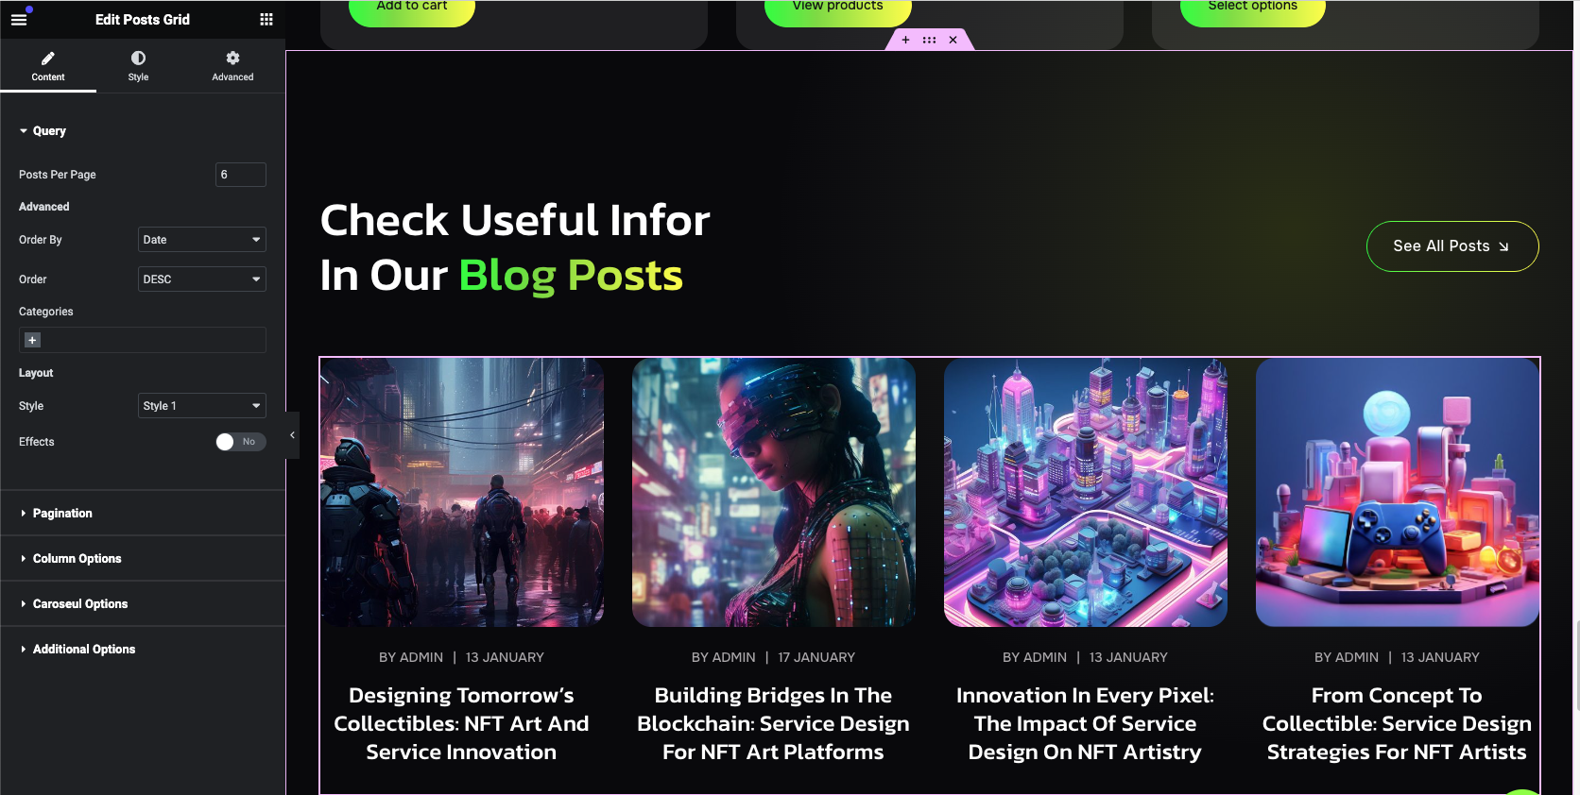The height and width of the screenshot is (795, 1580).
Task: Open the game controller post thumbnail
Action: [x=1398, y=492]
